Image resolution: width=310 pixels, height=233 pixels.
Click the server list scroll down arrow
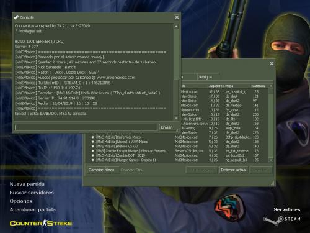point(271,160)
